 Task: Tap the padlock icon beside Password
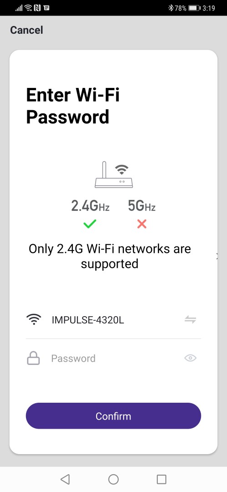[33, 359]
